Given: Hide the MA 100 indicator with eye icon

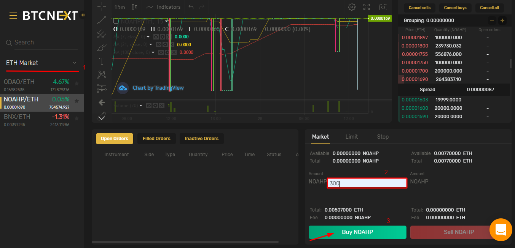Looking at the screenshot, I should [x=161, y=52].
